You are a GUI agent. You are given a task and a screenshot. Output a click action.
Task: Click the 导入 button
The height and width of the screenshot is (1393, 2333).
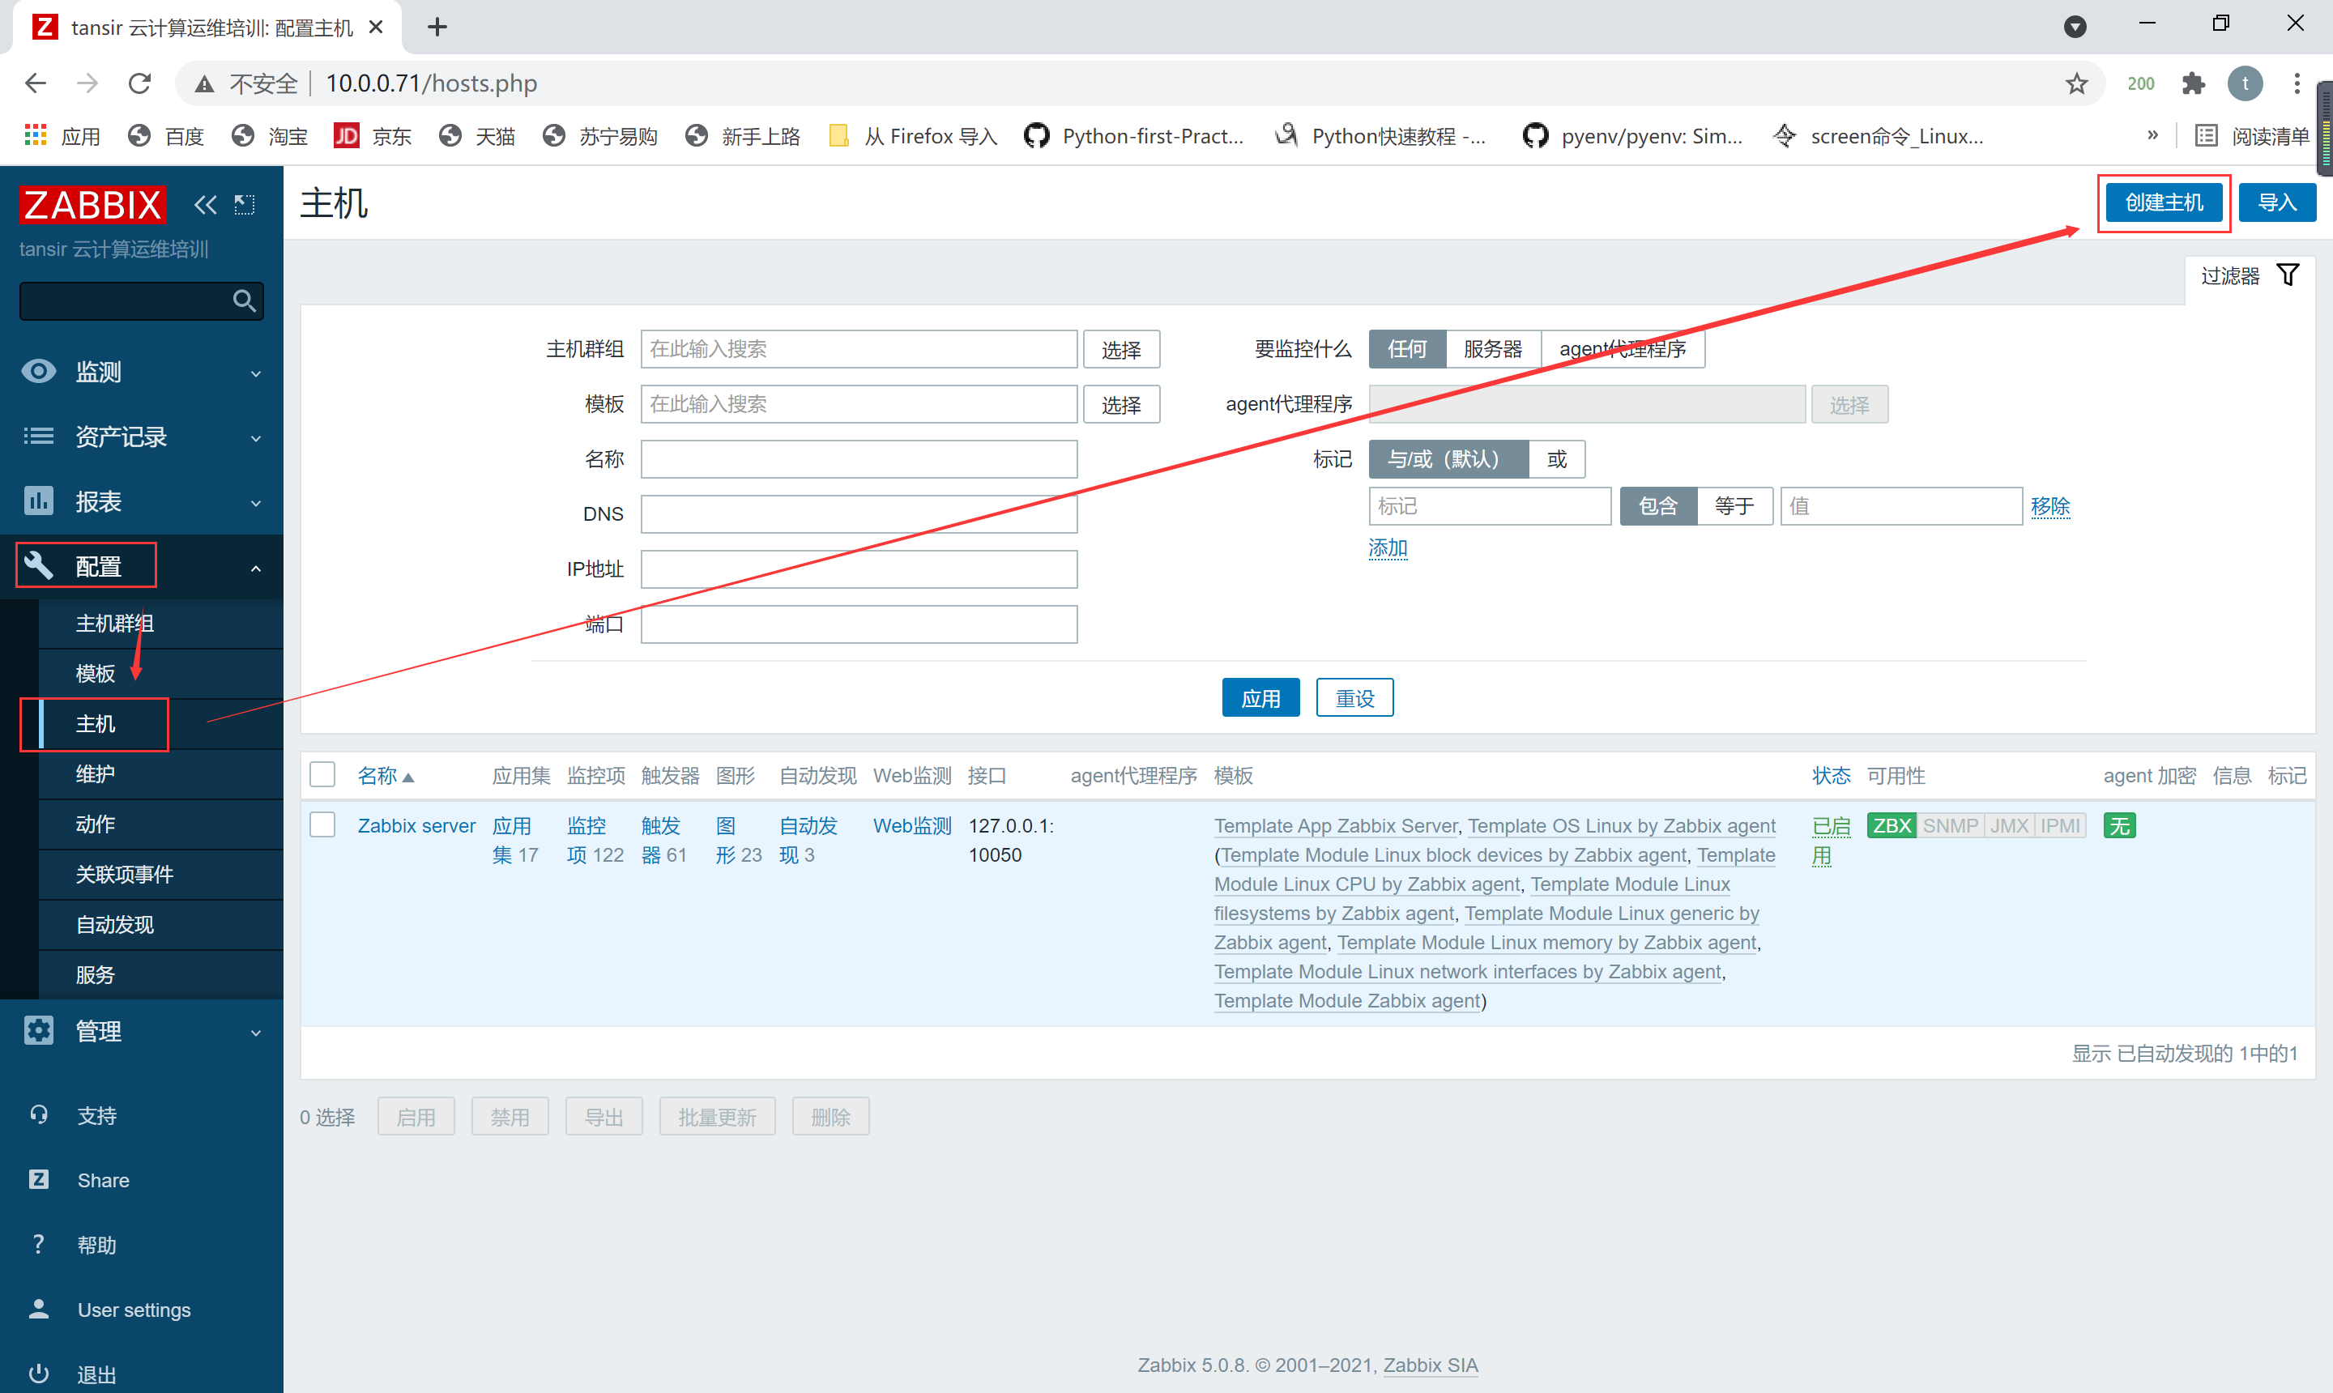pyautogui.click(x=2276, y=202)
